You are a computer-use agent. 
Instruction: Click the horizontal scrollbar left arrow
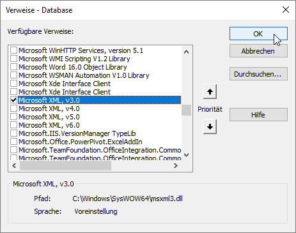point(14,165)
